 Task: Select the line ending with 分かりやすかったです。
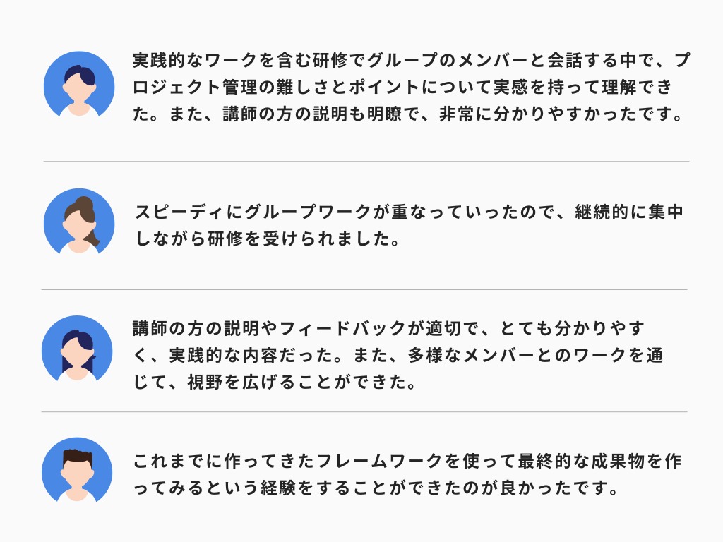(x=410, y=115)
